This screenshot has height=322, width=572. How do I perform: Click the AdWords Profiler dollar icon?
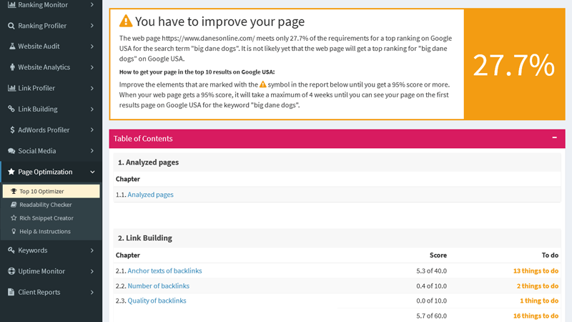[12, 130]
